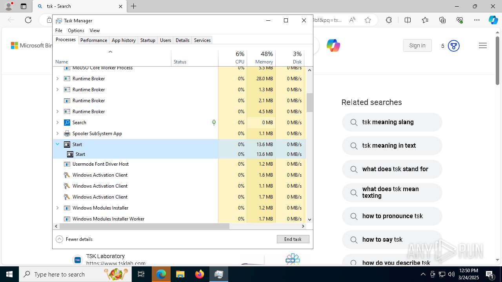Expand the Runtime Broker 1.3 MB row
Image resolution: width=502 pixels, height=282 pixels.
coord(58,90)
